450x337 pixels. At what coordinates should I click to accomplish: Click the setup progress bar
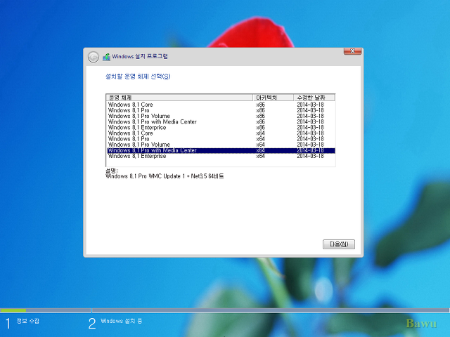point(225,310)
